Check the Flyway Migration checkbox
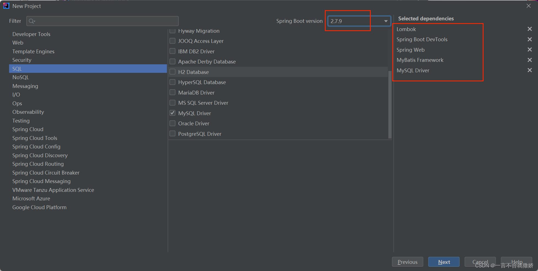The height and width of the screenshot is (271, 538). click(172, 31)
